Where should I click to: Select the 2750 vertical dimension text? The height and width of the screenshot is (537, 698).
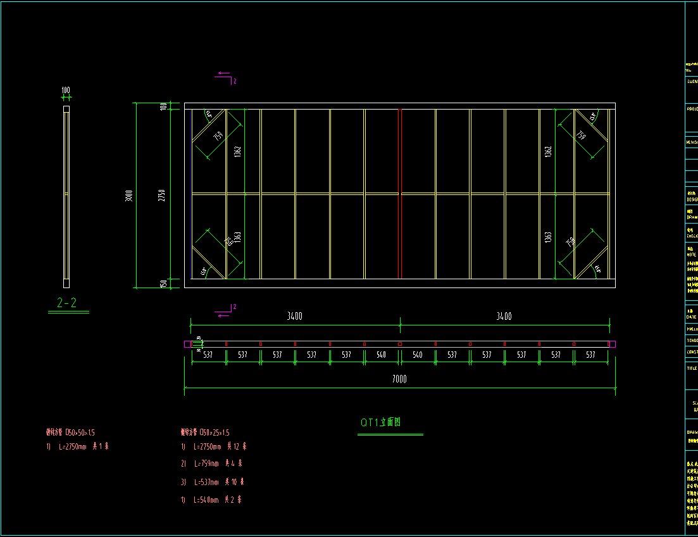click(x=162, y=195)
